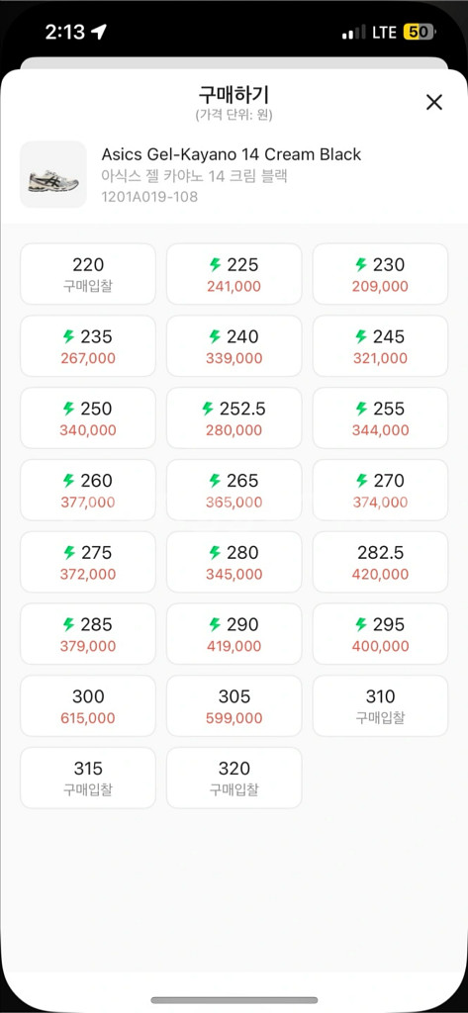This screenshot has height=1013, width=468.
Task: Tap the home indicator bar
Action: (234, 1000)
